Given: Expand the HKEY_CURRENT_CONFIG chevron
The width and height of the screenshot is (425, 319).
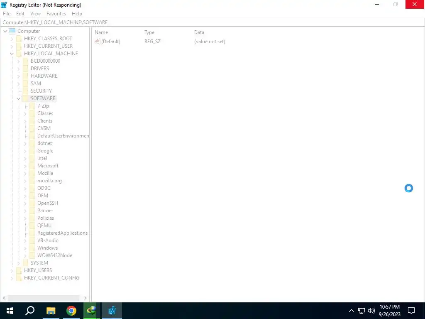Looking at the screenshot, I should tap(12, 278).
